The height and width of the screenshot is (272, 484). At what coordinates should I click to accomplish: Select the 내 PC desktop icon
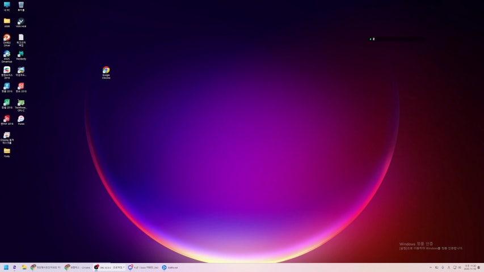(7, 5)
